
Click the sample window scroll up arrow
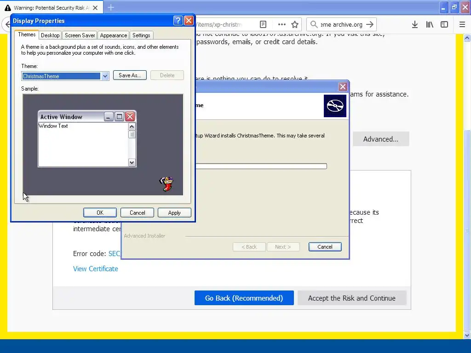(x=132, y=127)
